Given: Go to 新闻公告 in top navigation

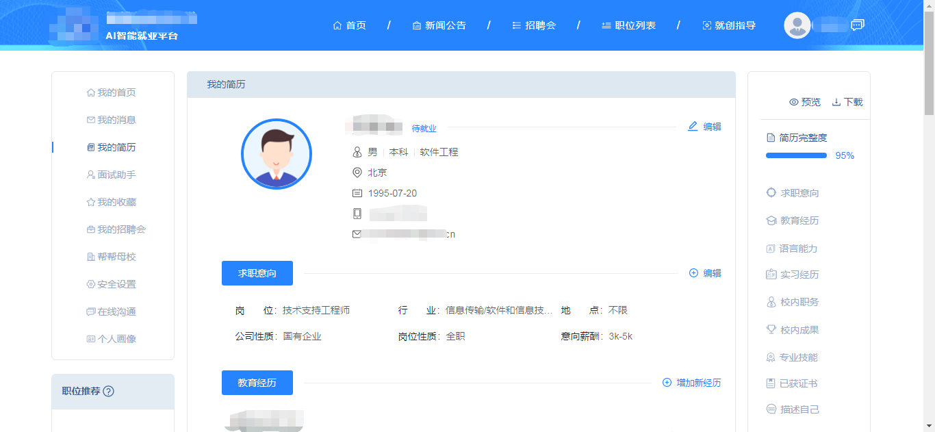Looking at the screenshot, I should pos(439,25).
